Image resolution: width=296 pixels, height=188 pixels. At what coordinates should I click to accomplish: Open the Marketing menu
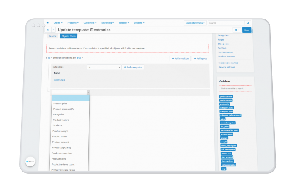107,23
